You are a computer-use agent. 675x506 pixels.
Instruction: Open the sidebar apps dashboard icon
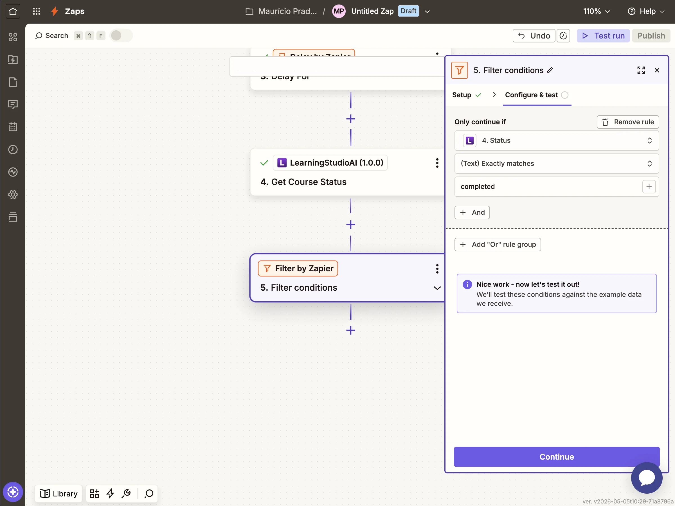[13, 37]
